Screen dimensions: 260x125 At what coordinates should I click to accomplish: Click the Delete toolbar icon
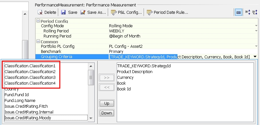coord(40,12)
